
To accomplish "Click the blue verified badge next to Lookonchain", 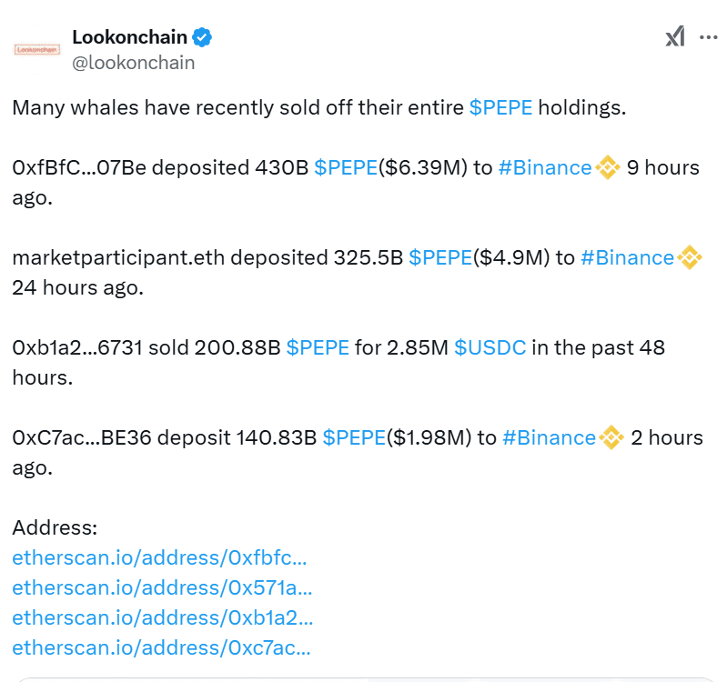I will click(x=202, y=37).
